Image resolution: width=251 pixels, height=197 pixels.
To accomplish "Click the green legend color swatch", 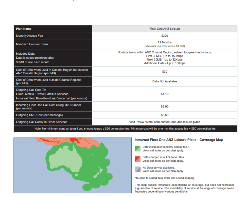I will (138, 149).
